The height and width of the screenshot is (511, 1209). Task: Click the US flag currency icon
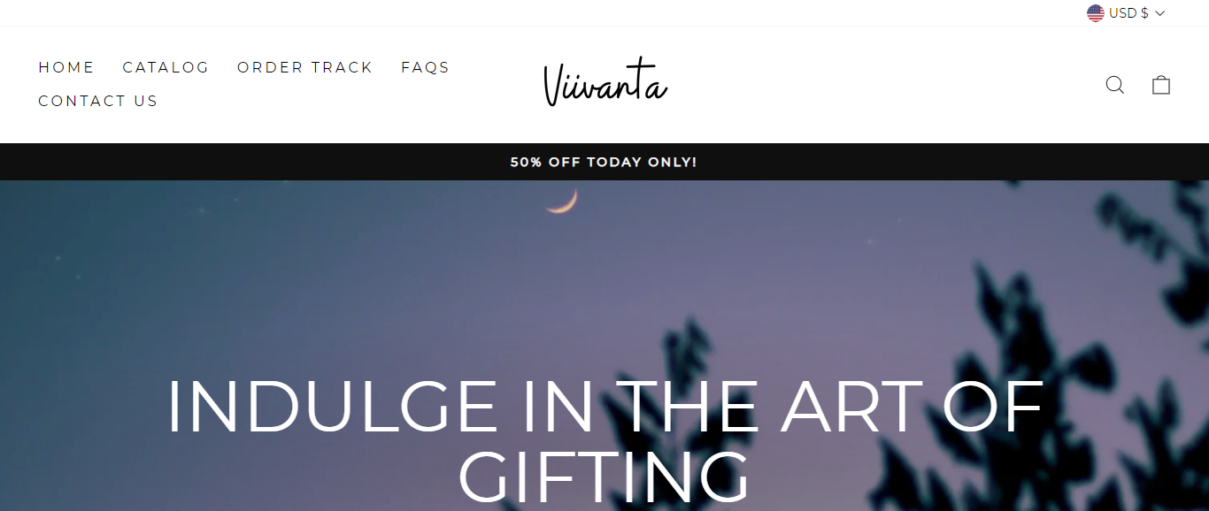pos(1096,13)
